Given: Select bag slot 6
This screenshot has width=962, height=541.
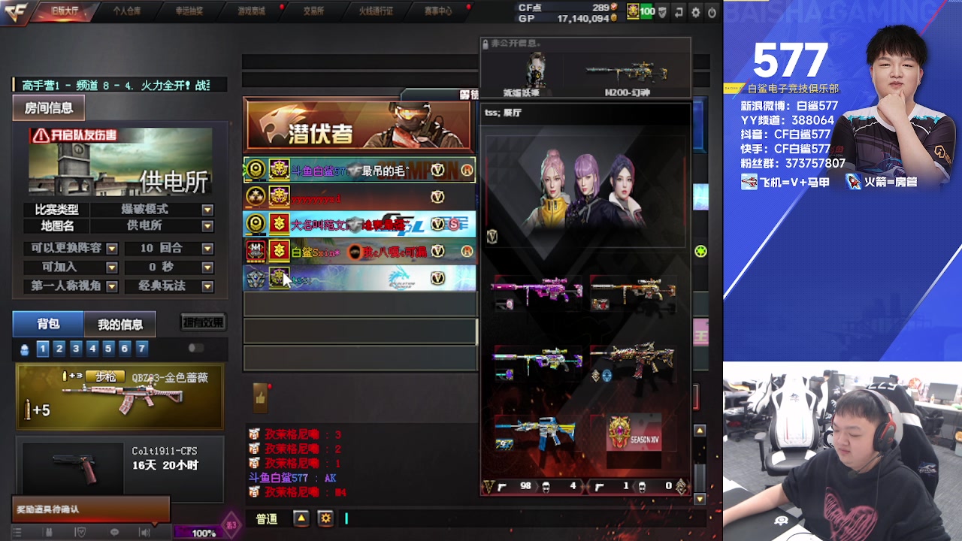Looking at the screenshot, I should click(x=125, y=348).
